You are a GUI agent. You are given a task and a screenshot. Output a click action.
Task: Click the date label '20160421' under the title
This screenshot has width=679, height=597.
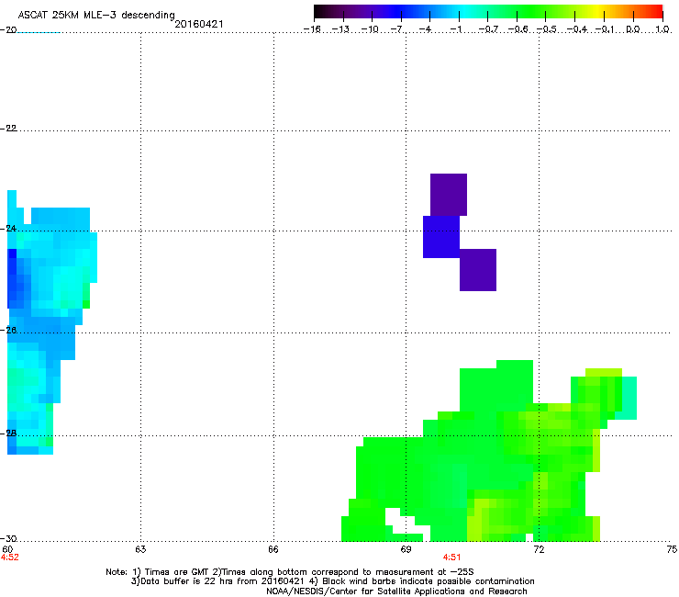(199, 24)
